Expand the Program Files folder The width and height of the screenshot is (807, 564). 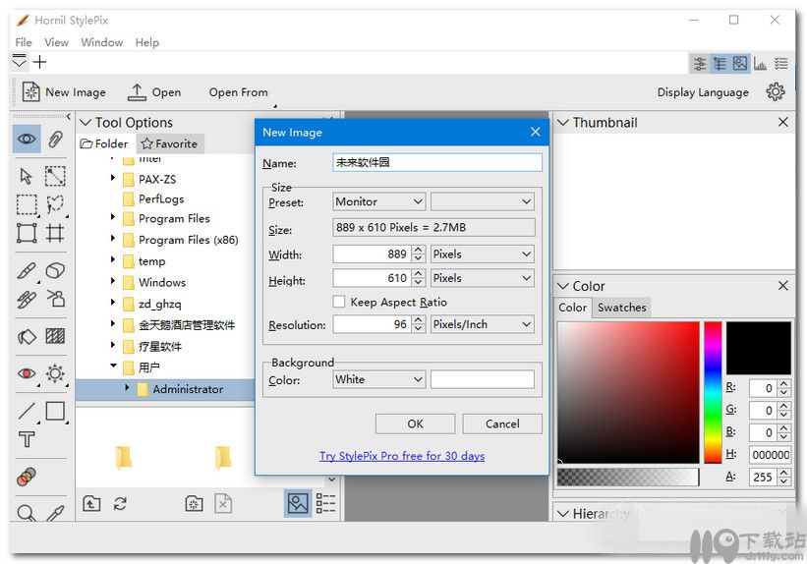pos(113,217)
